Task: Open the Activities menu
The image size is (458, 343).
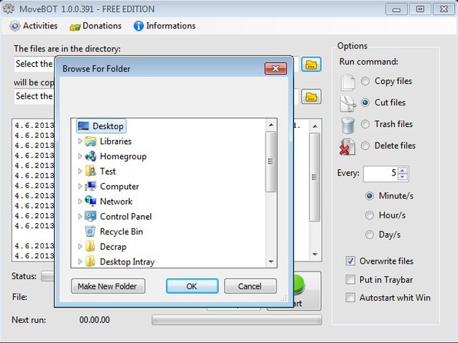Action: pos(34,25)
